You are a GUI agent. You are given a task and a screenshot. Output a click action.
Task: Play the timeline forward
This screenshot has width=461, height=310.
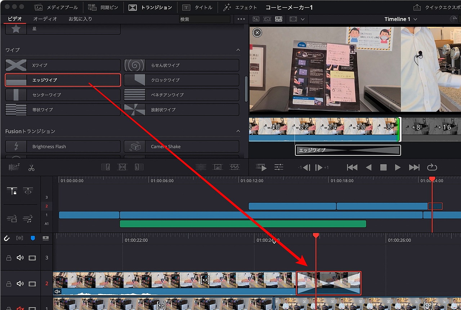pyautogui.click(x=398, y=167)
